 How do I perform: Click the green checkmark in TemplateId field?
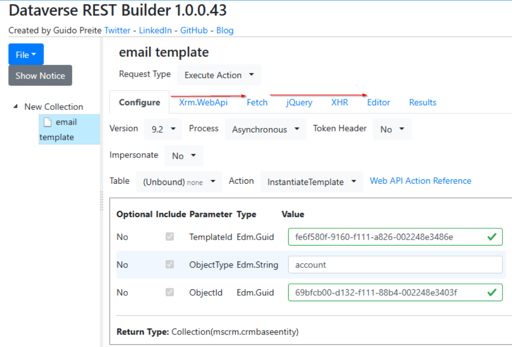pyautogui.click(x=491, y=237)
